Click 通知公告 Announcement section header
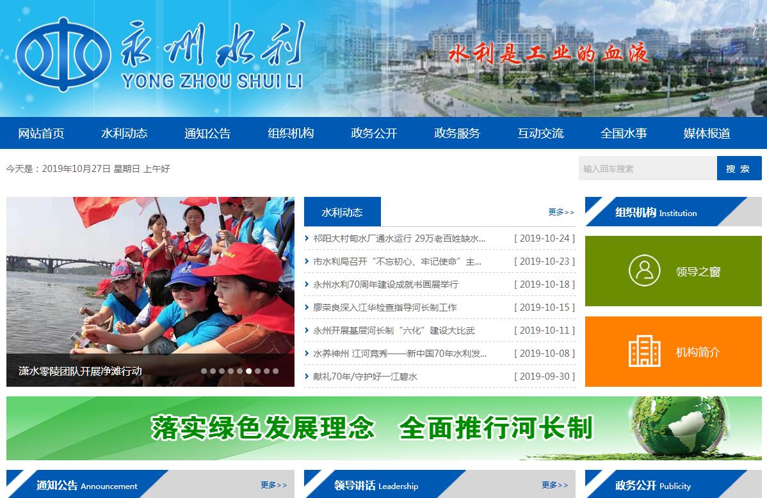Viewport: 767px width, 498px height. pos(86,485)
